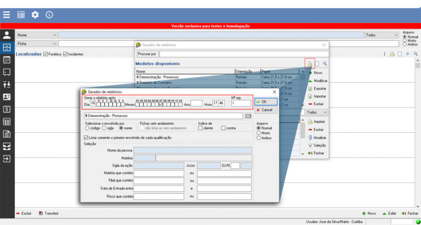
Task: Click Modificar in the report generator window
Action: 317,81
